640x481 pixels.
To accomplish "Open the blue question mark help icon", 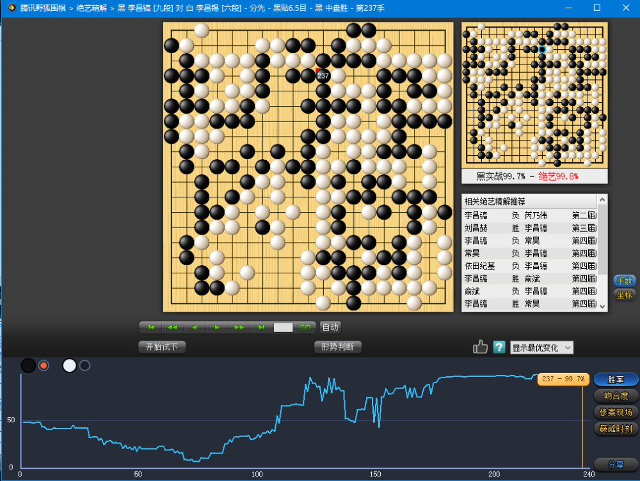I will pyautogui.click(x=499, y=347).
